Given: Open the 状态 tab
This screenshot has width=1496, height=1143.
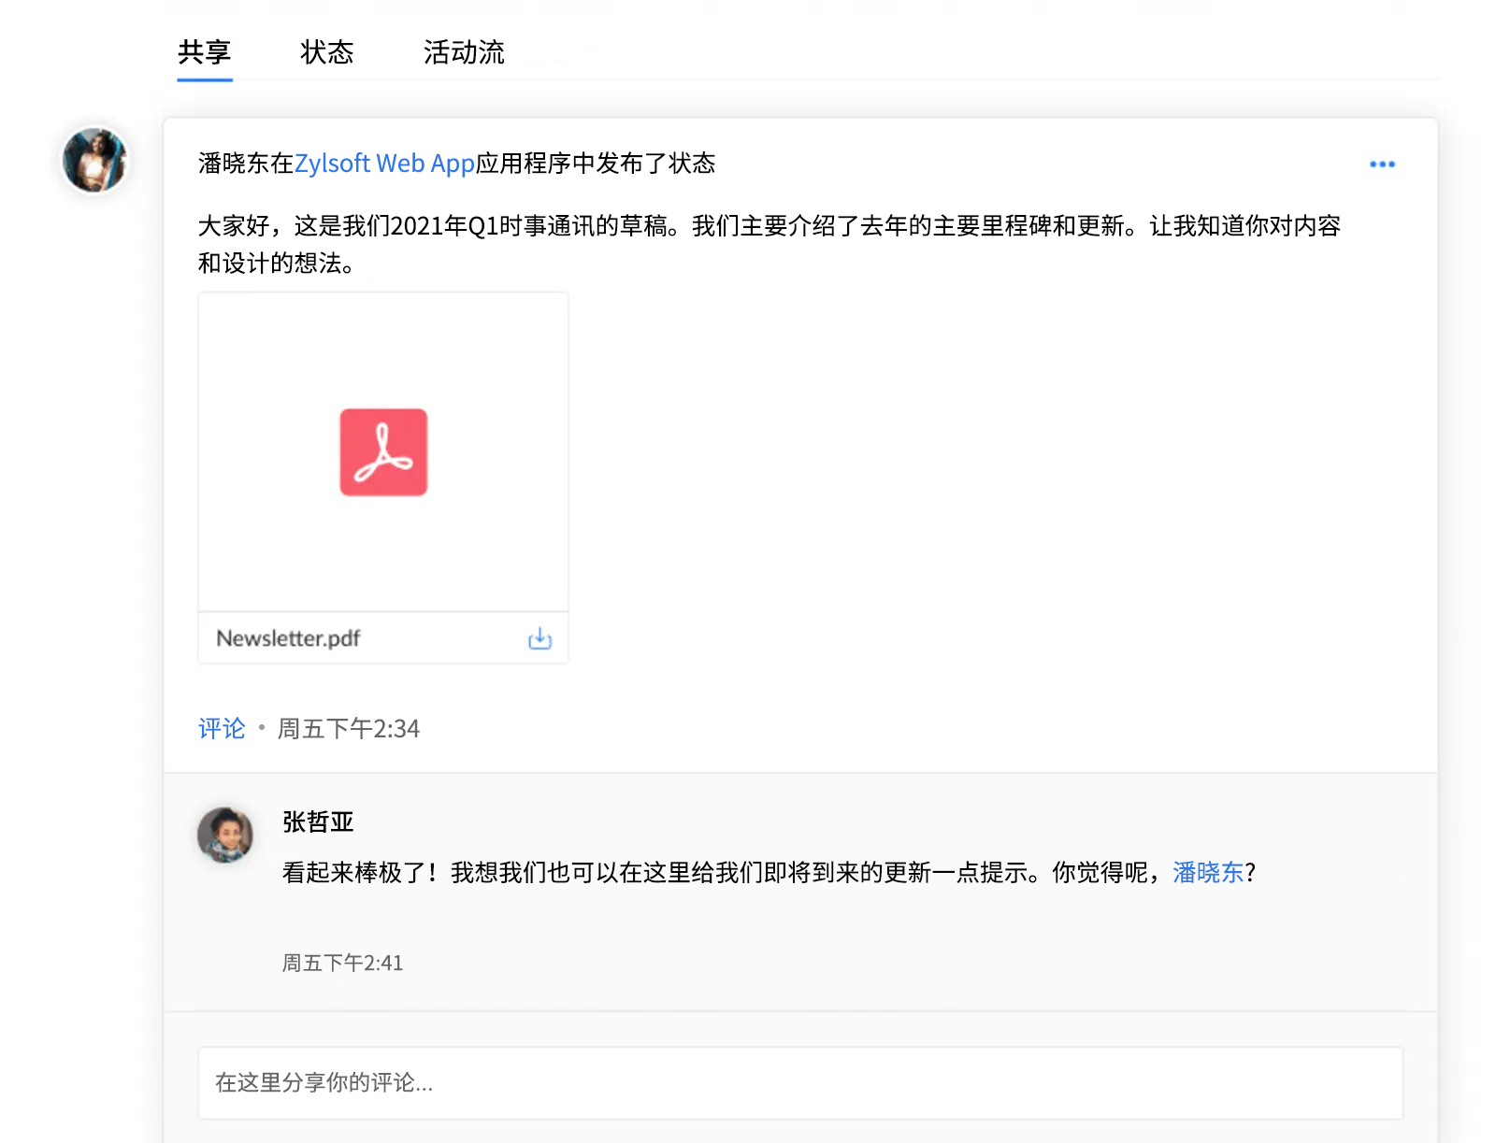Looking at the screenshot, I should 326,52.
